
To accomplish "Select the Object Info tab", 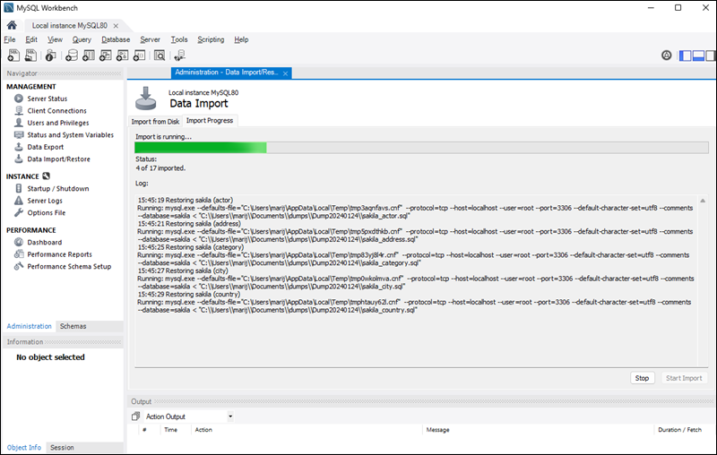I will [24, 448].
